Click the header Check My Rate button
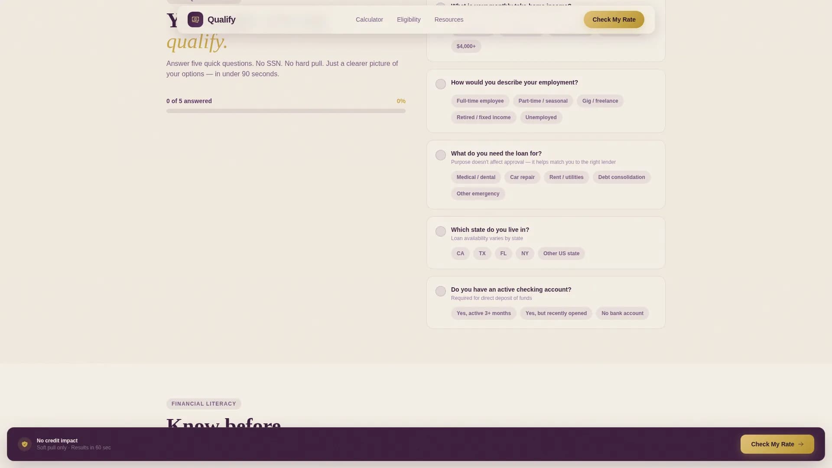The height and width of the screenshot is (468, 832). click(x=614, y=19)
